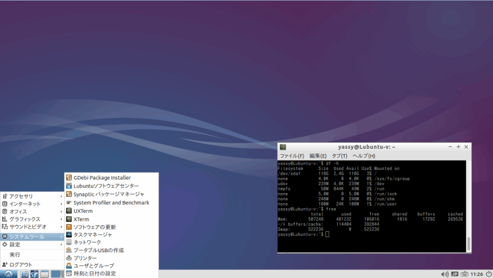The height and width of the screenshot is (278, 493).
Task: Launch the web browser from the panel
Action: tap(34, 274)
